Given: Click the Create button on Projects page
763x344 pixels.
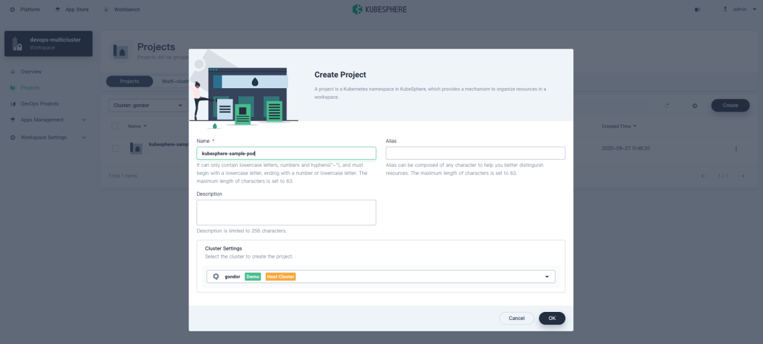Looking at the screenshot, I should [x=730, y=105].
